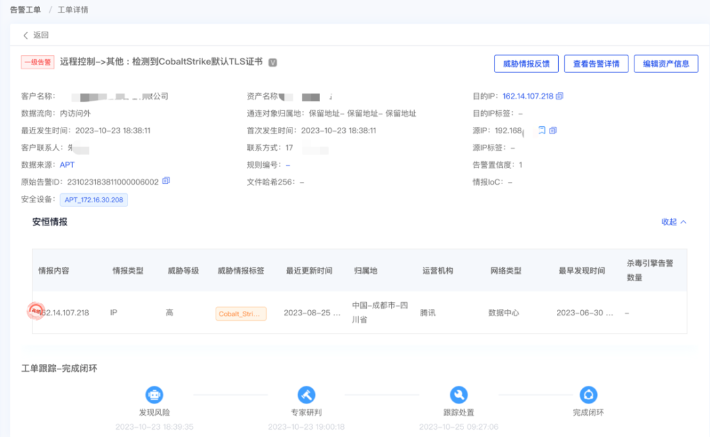Click the 编辑资产信息 button
The height and width of the screenshot is (437, 710).
666,64
